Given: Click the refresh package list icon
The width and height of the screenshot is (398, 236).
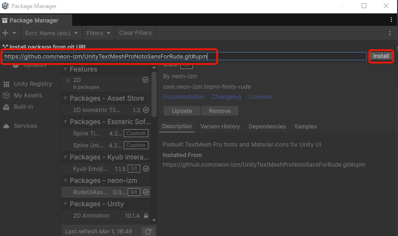Looking at the screenshot, I should pos(148,231).
